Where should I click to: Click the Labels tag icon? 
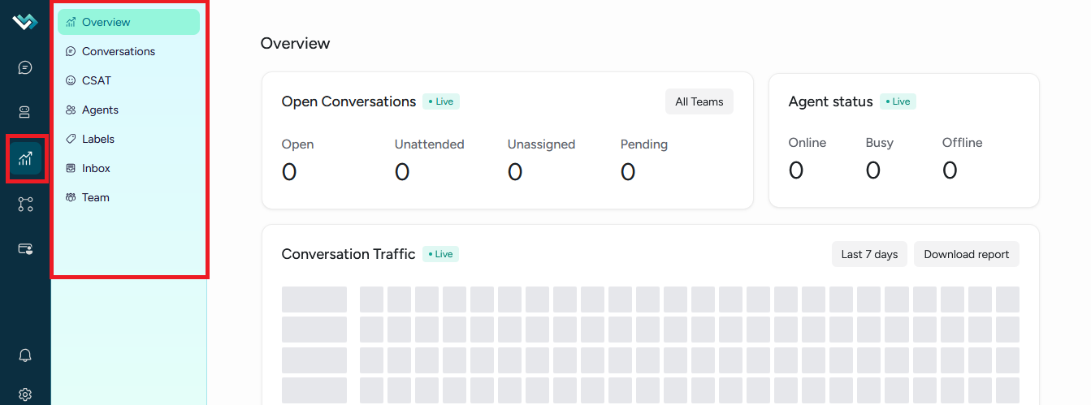pyautogui.click(x=71, y=139)
